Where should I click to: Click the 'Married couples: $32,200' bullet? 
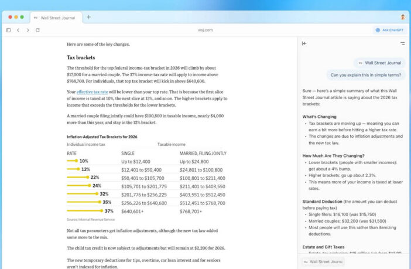click(x=347, y=221)
